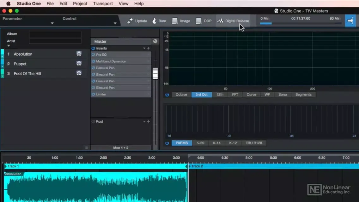Click the blue arrow button at the toolbar's right end

click(350, 21)
